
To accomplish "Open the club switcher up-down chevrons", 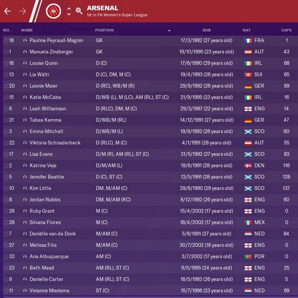I will click(69, 11).
